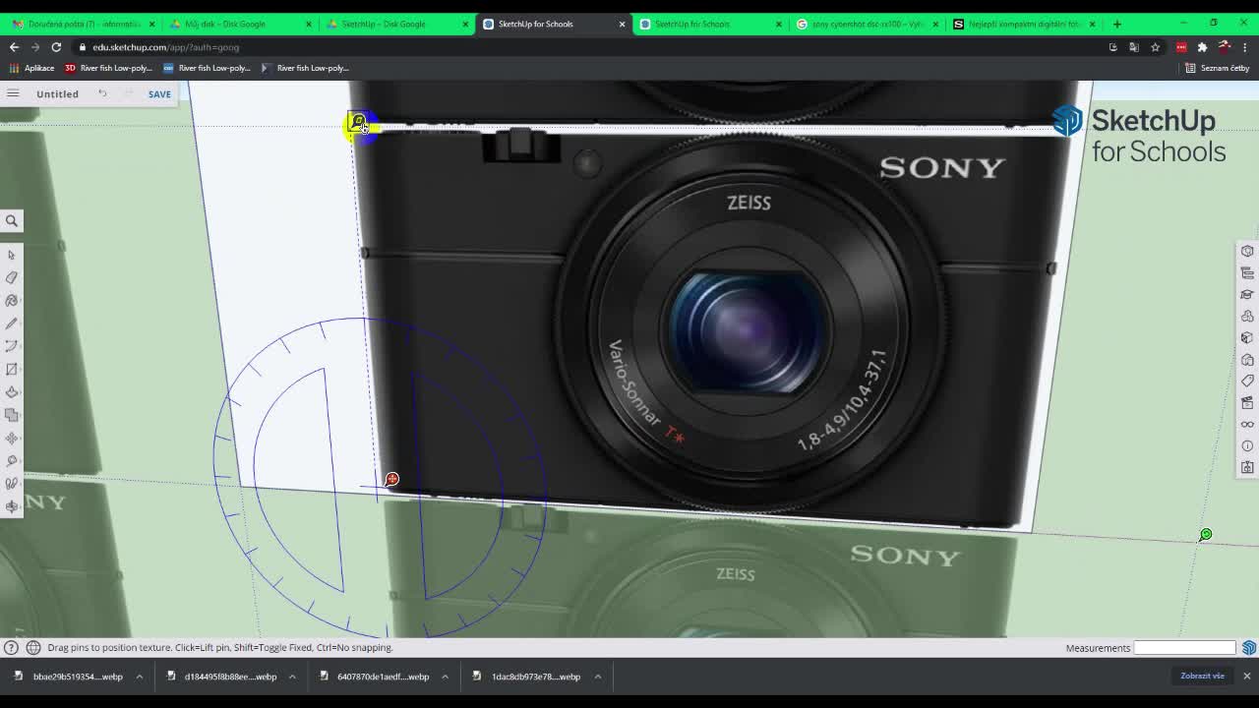
Task: Expand options for 6407870de1aedf download
Action: (x=445, y=677)
